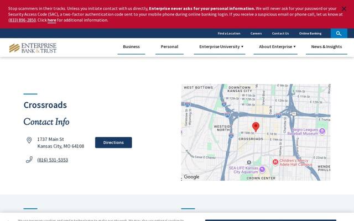Click 'Kansas City, MO 64108' text
Screen dimensions: 354x221
point(61,146)
